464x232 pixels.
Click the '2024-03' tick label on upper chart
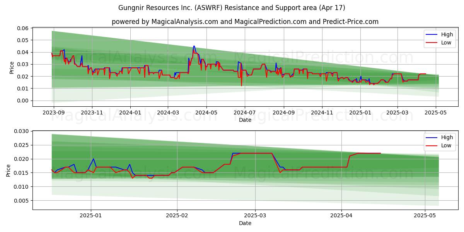(x=168, y=112)
